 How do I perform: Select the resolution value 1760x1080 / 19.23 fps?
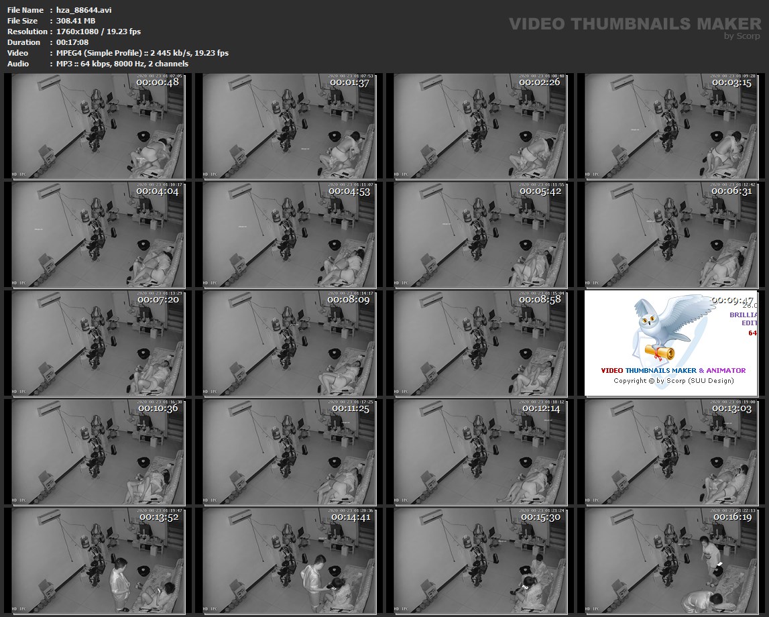click(99, 32)
